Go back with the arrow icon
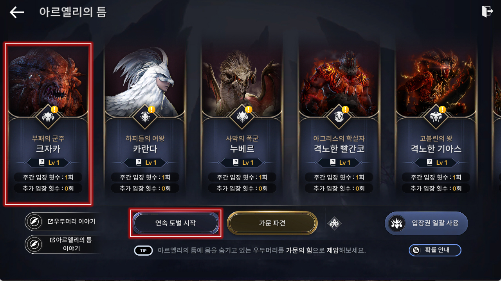Image resolution: width=501 pixels, height=281 pixels. tap(17, 12)
